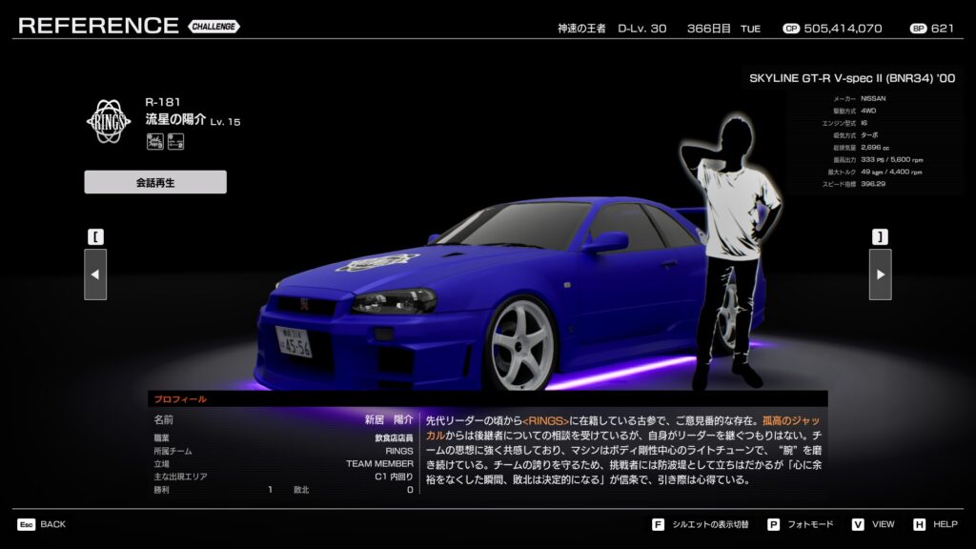Click the BP points icon
The image size is (976, 549).
(x=918, y=29)
